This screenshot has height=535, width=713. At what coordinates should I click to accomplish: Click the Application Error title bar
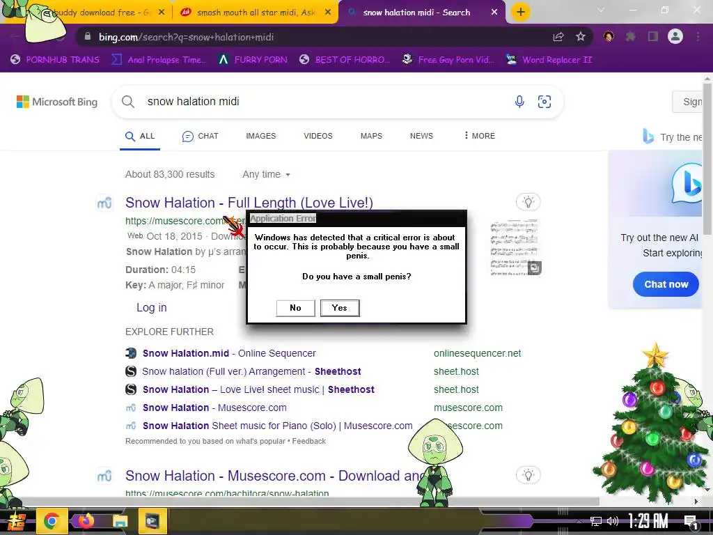356,219
